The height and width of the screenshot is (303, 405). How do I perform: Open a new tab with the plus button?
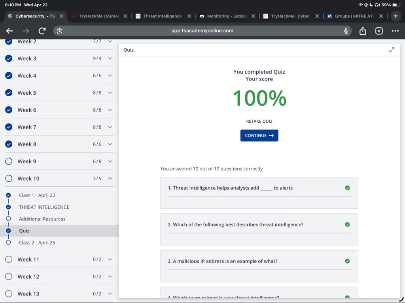[x=396, y=16]
